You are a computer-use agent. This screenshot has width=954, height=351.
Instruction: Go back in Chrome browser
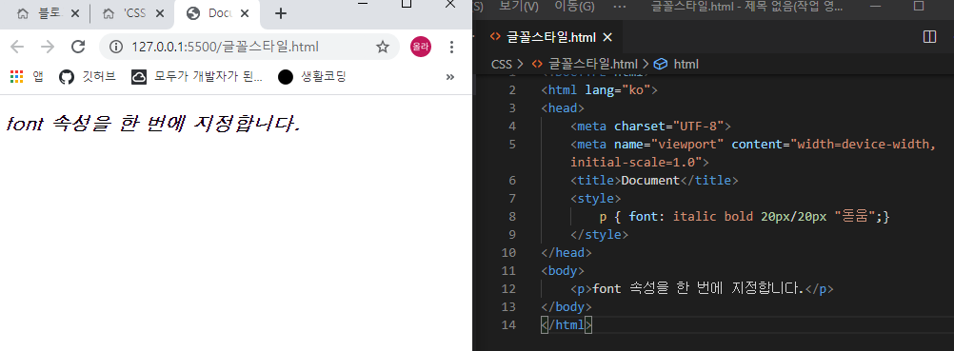[x=17, y=47]
